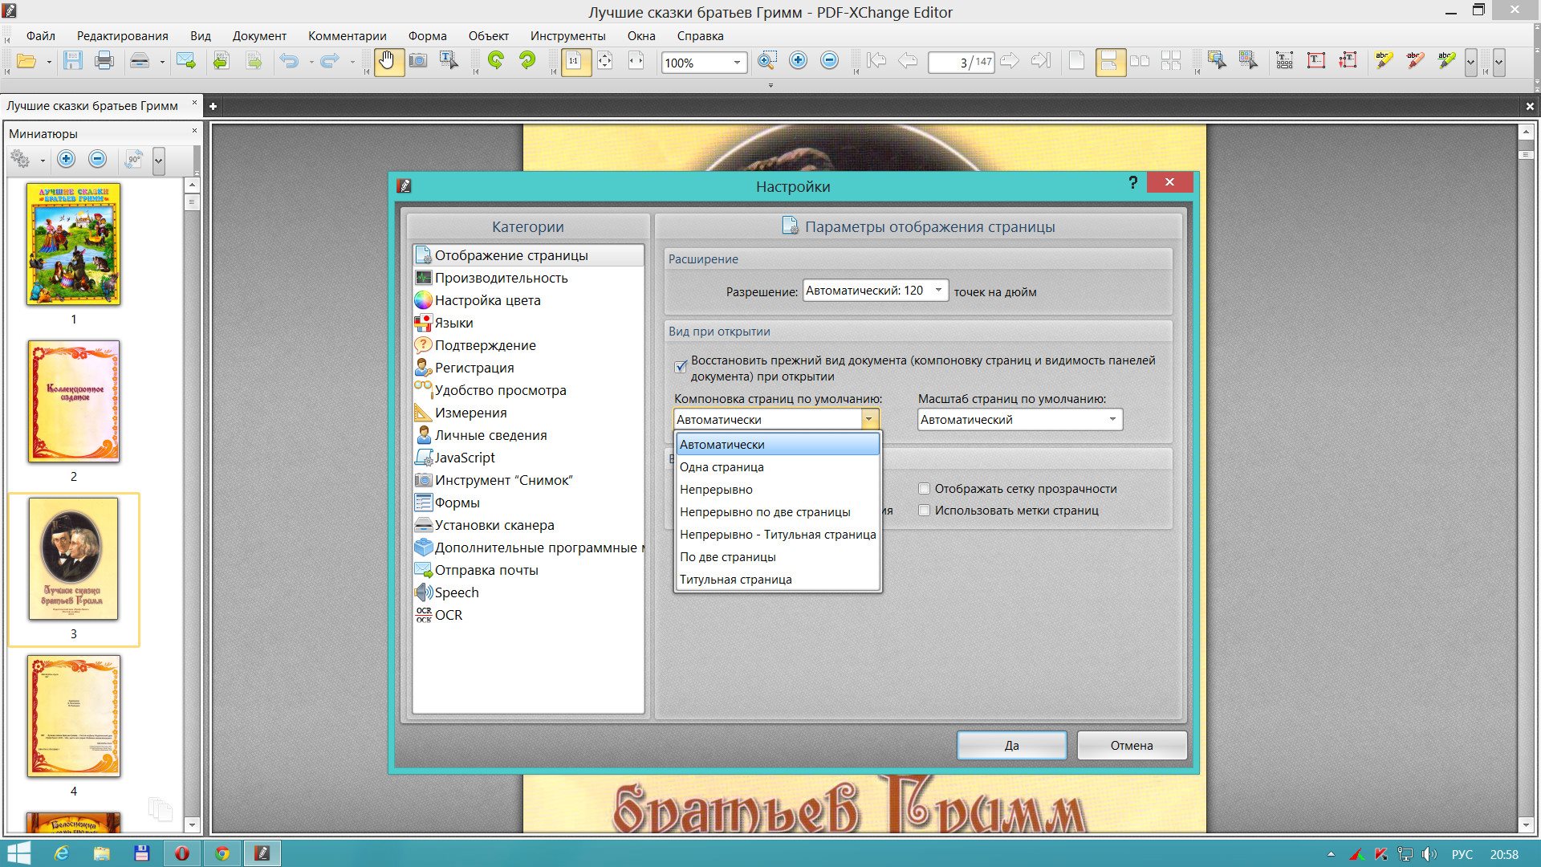This screenshot has height=867, width=1541.
Task: Enable Отображать сетку прозрачности checkbox
Action: 924,489
